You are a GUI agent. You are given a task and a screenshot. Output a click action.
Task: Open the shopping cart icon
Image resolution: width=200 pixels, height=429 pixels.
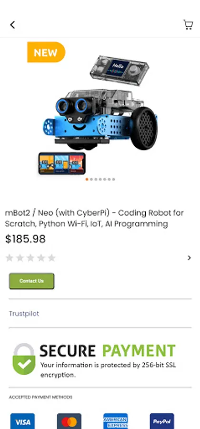point(188,25)
